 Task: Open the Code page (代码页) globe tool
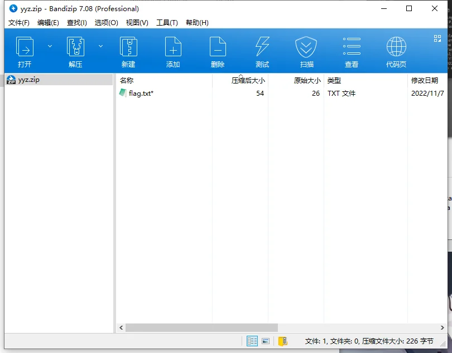tap(396, 51)
